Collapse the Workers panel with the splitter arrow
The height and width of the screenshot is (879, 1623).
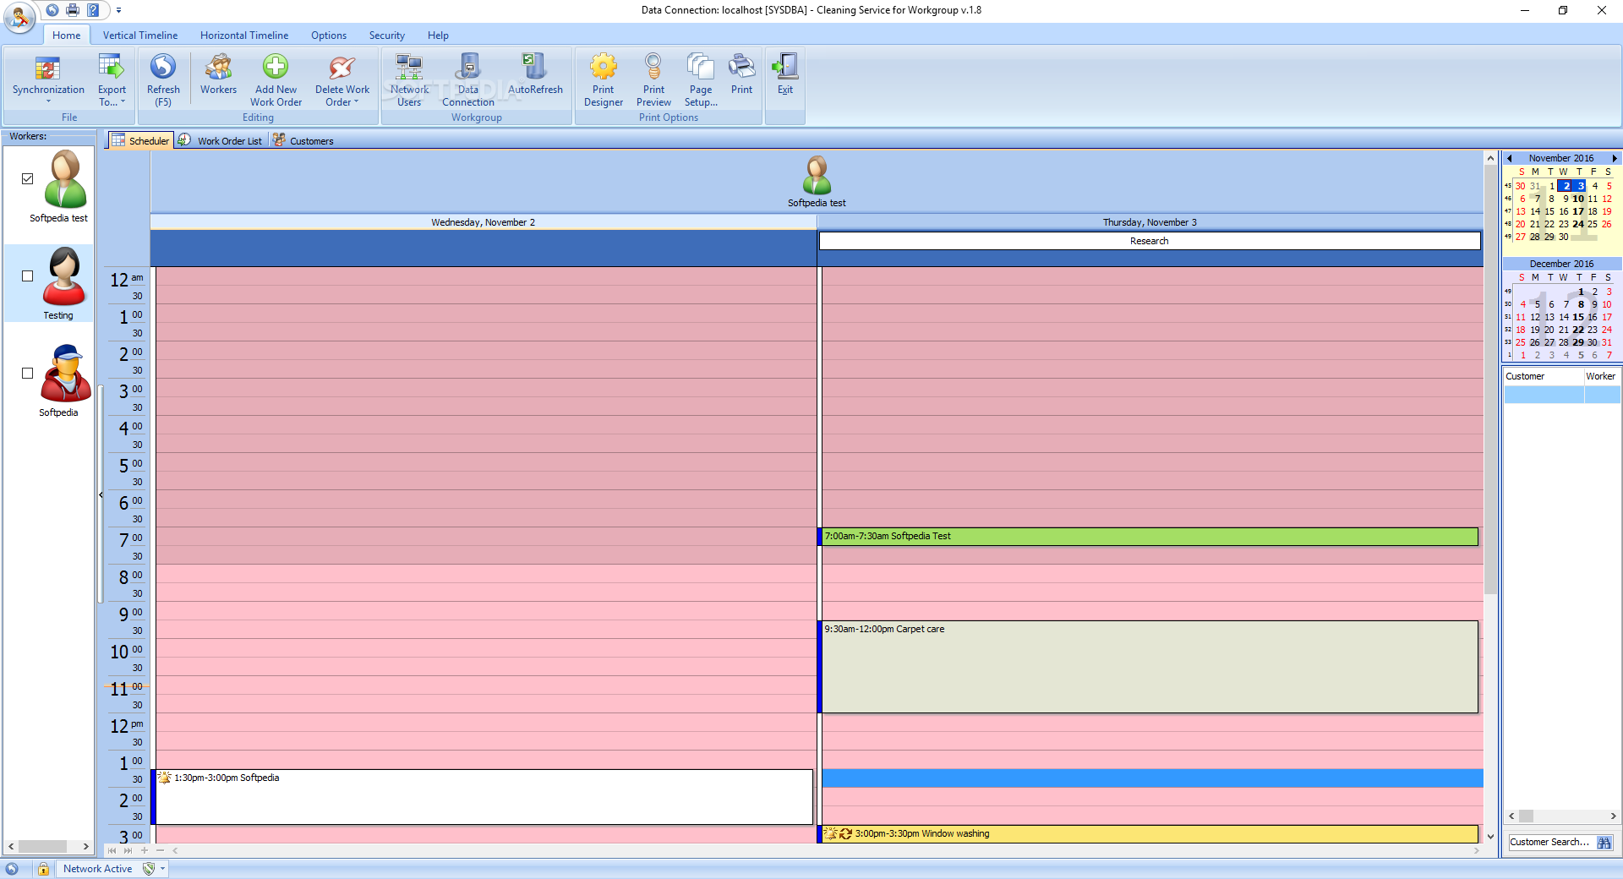coord(101,495)
